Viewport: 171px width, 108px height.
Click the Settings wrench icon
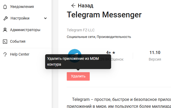coord(6,18)
